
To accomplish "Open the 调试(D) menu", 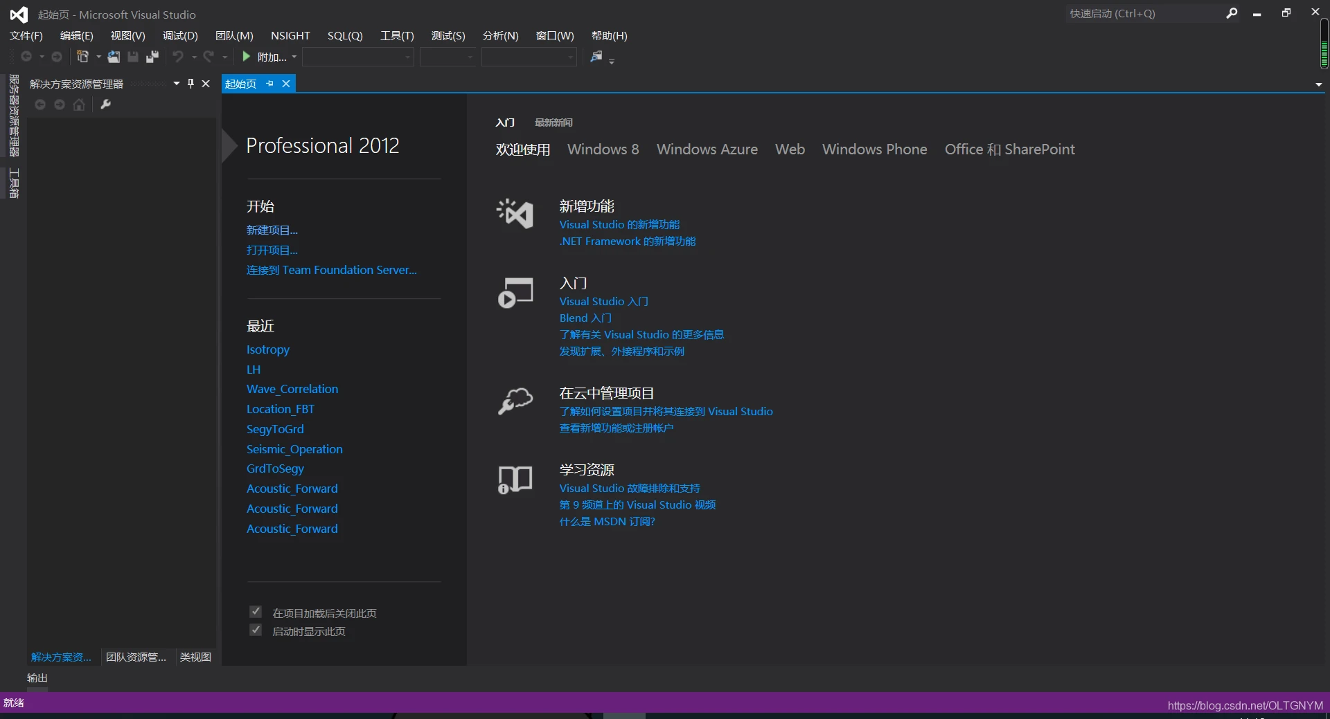I will pyautogui.click(x=180, y=36).
